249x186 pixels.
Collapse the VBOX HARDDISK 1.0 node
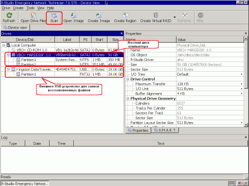click(x=8, y=55)
